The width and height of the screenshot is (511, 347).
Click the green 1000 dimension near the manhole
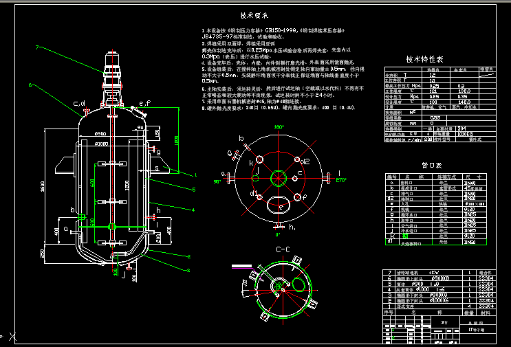pyautogui.click(x=176, y=140)
